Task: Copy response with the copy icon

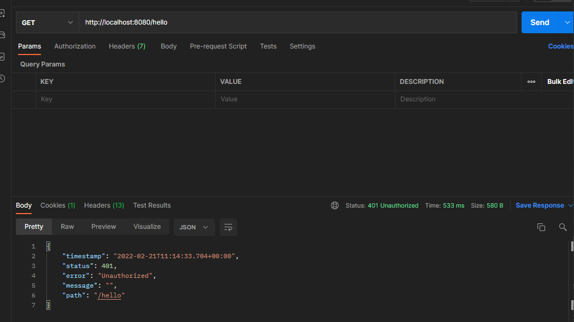Action: pyautogui.click(x=541, y=227)
